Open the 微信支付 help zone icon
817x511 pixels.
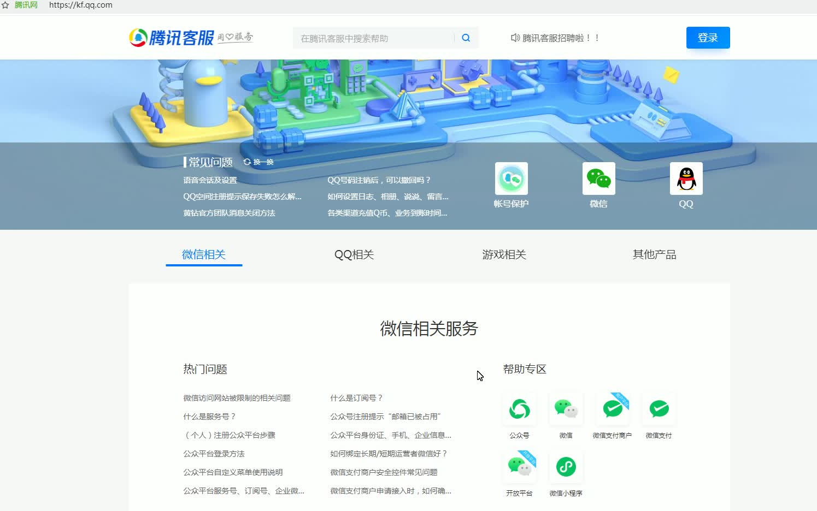pos(659,409)
